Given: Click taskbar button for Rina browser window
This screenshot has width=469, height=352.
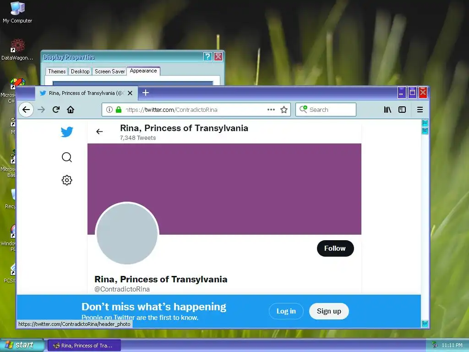Looking at the screenshot, I should click(x=84, y=346).
